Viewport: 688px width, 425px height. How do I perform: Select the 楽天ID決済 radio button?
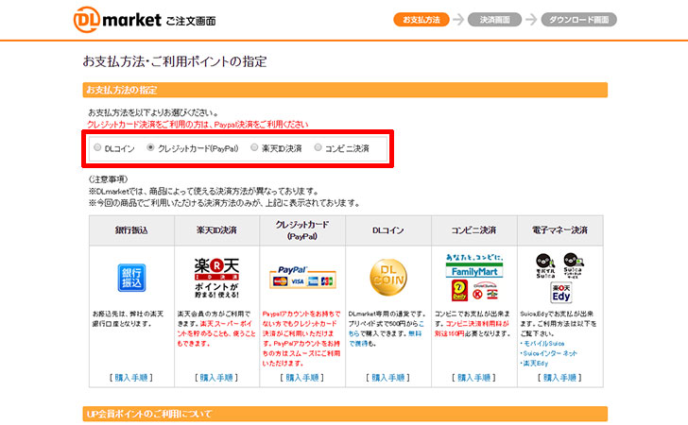254,147
